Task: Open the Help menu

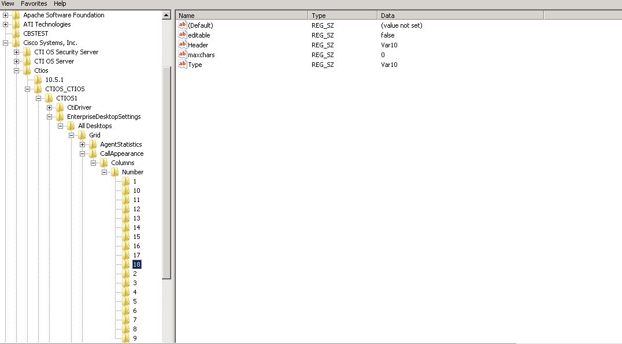Action: coord(60,3)
